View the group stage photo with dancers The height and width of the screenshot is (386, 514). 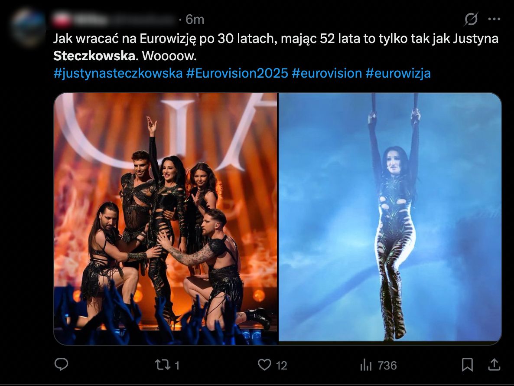point(166,219)
